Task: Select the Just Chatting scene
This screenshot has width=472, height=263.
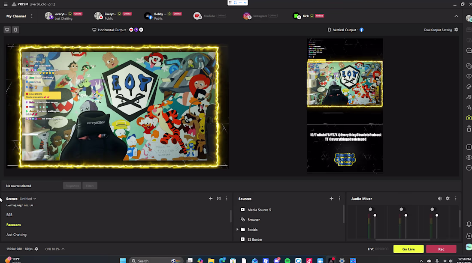Action: 16,235
